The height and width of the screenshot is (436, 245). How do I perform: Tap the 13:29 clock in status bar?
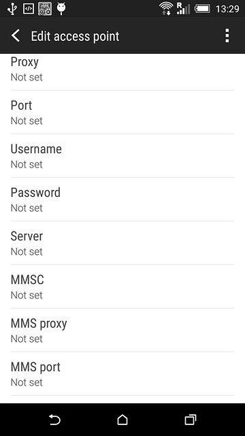pyautogui.click(x=227, y=9)
